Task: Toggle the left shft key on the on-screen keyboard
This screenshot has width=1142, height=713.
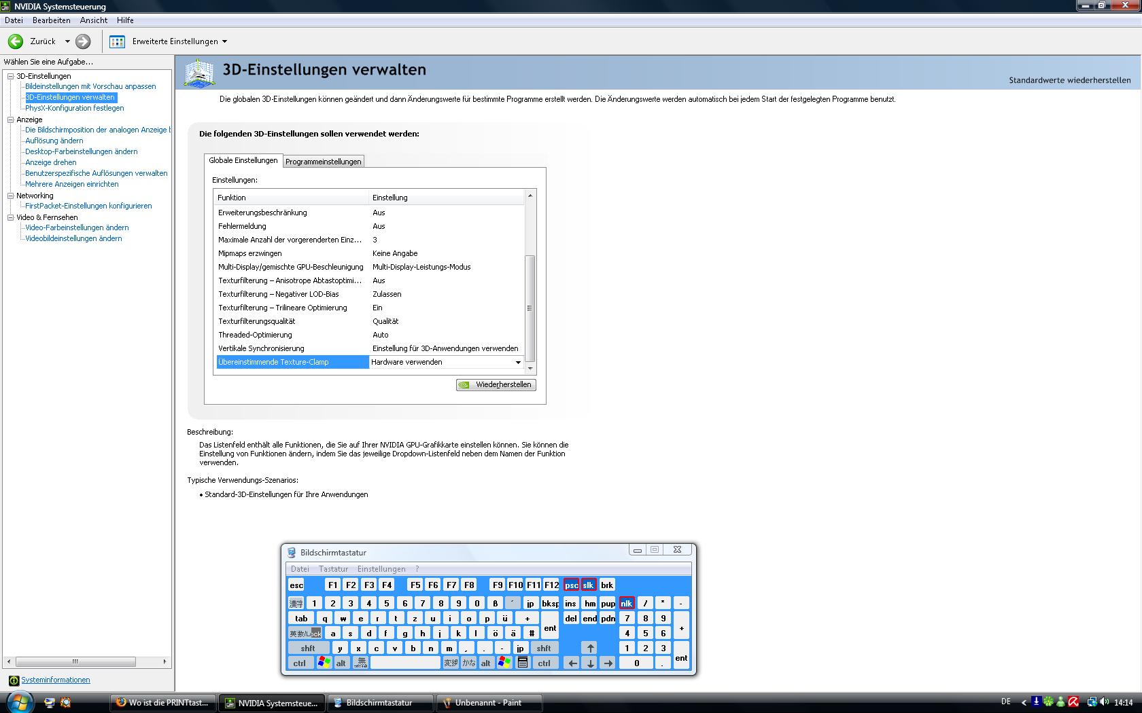Action: [309, 648]
